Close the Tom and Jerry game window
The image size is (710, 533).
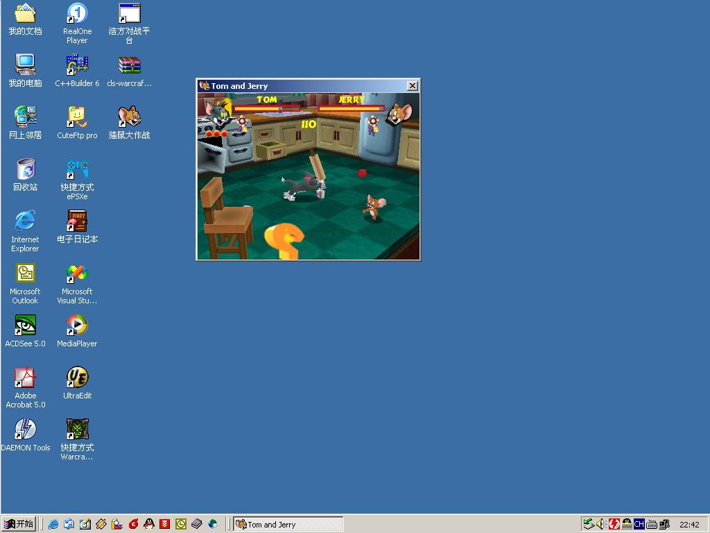coord(412,85)
